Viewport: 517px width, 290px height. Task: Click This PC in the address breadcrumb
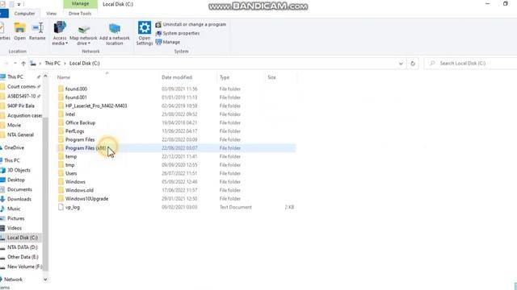pyautogui.click(x=53, y=63)
